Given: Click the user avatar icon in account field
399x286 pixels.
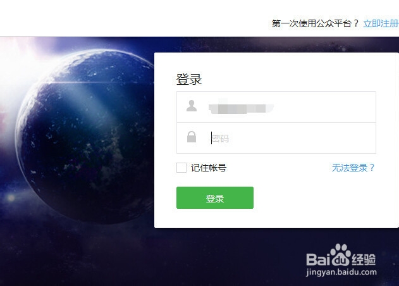Looking at the screenshot, I should pos(192,106).
